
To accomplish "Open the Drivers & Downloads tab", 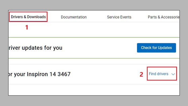I will coord(28,17).
